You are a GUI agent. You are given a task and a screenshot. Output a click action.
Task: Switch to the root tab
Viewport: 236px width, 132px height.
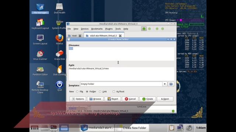(x=74, y=36)
